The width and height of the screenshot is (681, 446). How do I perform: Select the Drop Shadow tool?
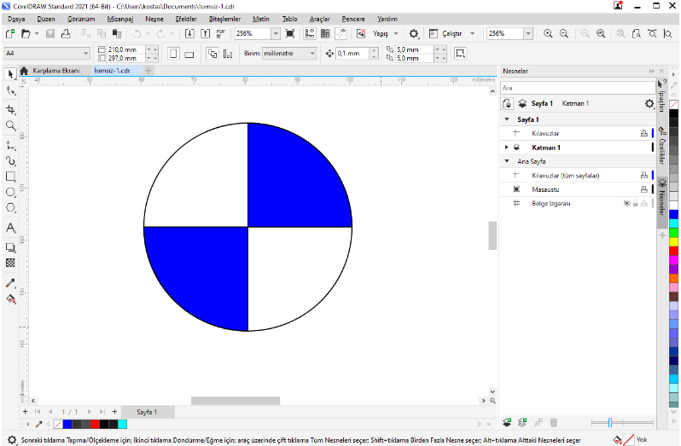10,247
